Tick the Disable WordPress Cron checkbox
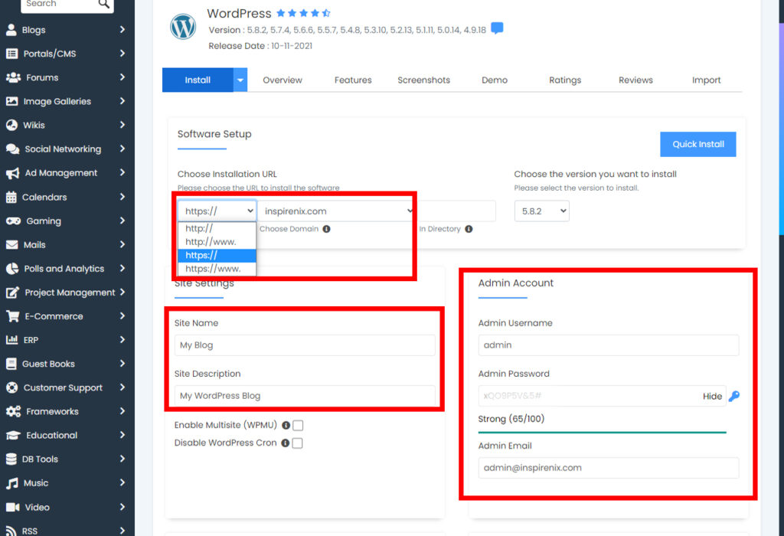 [298, 443]
